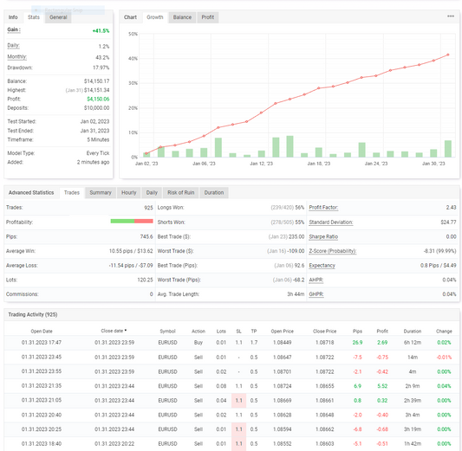This screenshot has height=451, width=462.
Task: Click the red part of Profitability bar
Action: pyautogui.click(x=144, y=221)
